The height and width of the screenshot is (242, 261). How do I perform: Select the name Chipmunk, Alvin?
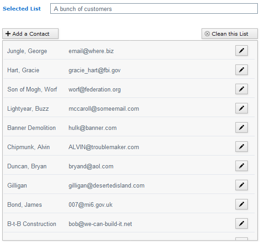(x=28, y=147)
